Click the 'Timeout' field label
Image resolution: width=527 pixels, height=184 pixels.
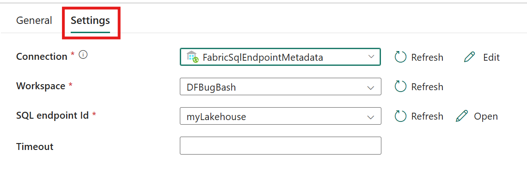pos(35,147)
